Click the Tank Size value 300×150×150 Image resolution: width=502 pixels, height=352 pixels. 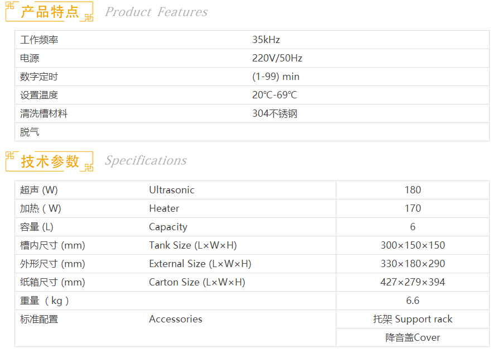413,245
